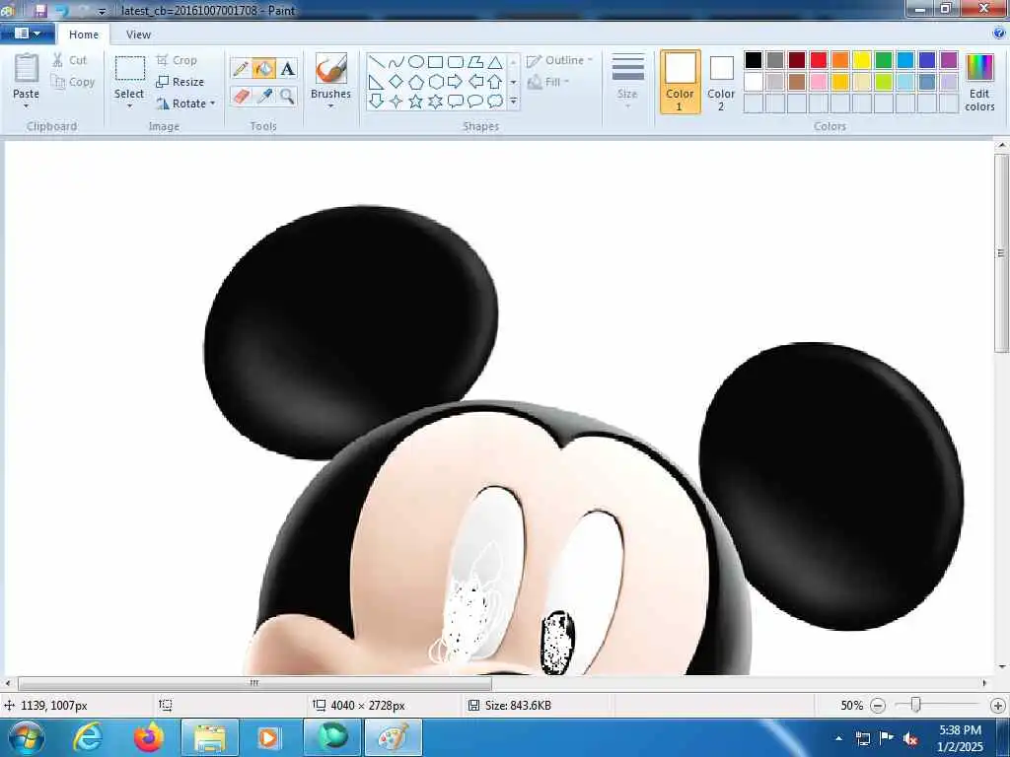1010x757 pixels.
Task: Click the Resize button
Action: pyautogui.click(x=180, y=82)
